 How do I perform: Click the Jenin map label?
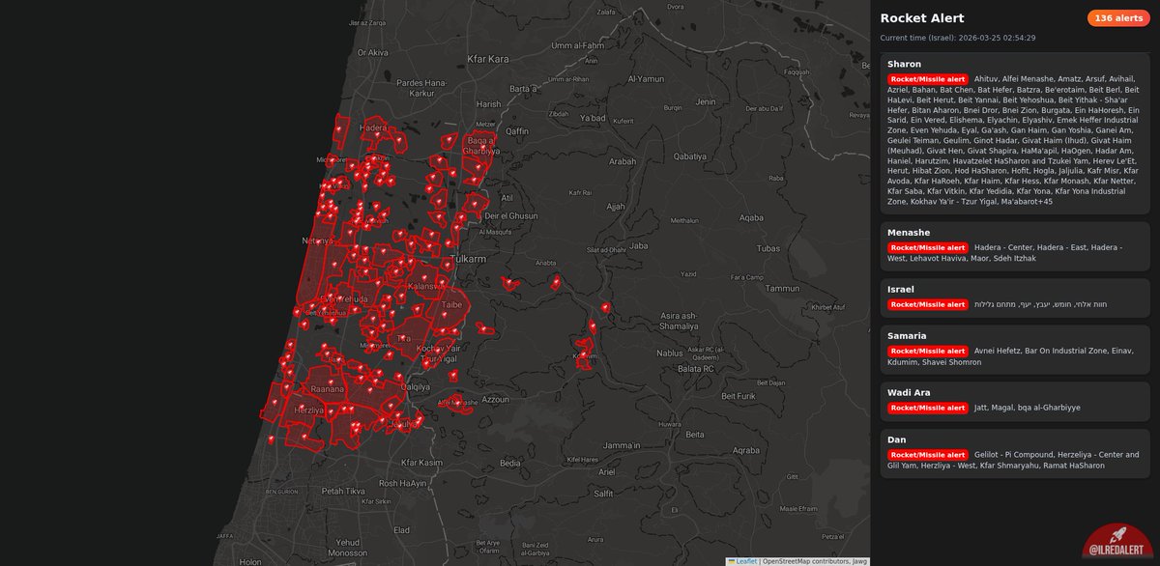[x=706, y=101]
